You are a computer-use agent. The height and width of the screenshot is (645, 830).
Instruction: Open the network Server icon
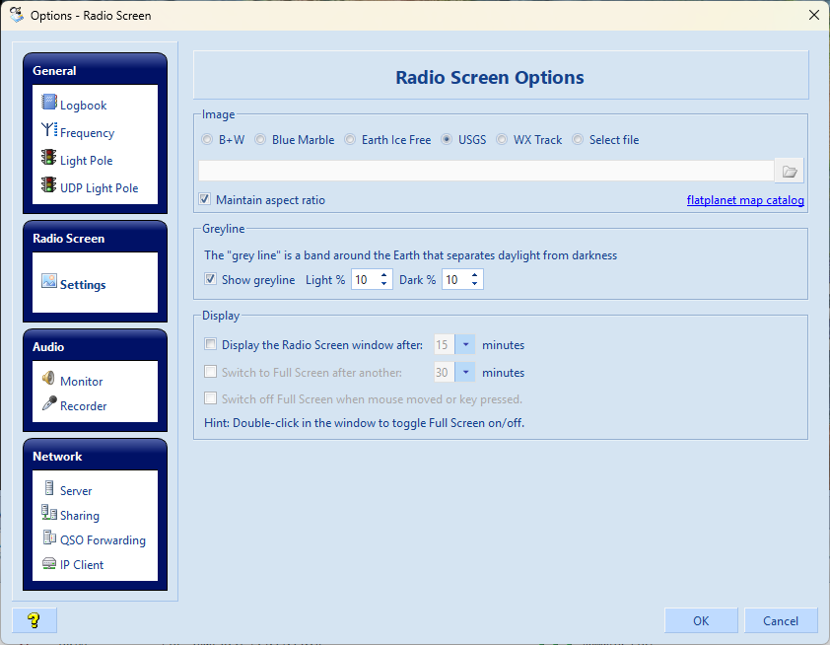[x=49, y=488]
